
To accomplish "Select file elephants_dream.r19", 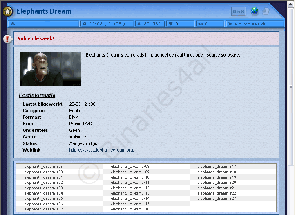I will [217, 177].
